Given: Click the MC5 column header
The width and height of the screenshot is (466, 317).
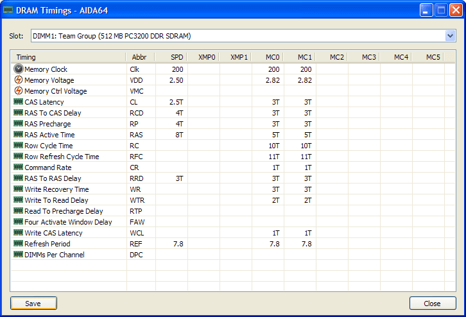Looking at the screenshot, I should point(428,57).
